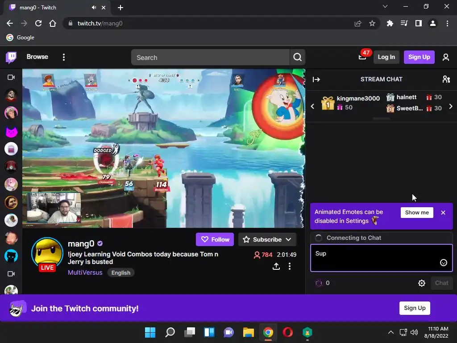457x343 pixels.
Task: Toggle the browser side panel
Action: (418, 23)
